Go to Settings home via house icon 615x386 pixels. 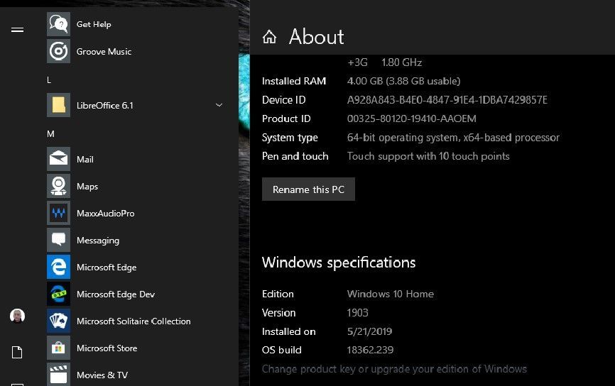click(269, 37)
